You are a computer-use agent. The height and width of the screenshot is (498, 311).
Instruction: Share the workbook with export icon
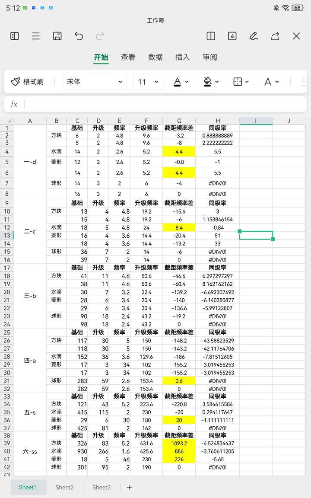275,36
